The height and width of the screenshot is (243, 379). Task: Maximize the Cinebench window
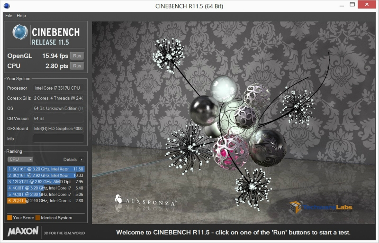pos(352,5)
